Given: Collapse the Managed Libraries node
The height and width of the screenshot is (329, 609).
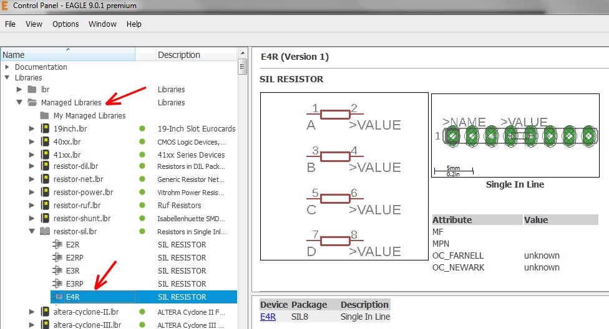Looking at the screenshot, I should click(x=19, y=102).
